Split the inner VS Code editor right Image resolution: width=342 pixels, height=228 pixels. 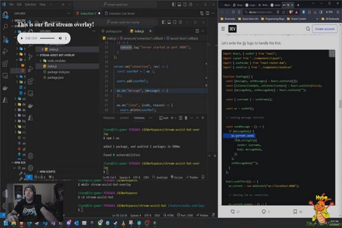pyautogui.click(x=197, y=31)
